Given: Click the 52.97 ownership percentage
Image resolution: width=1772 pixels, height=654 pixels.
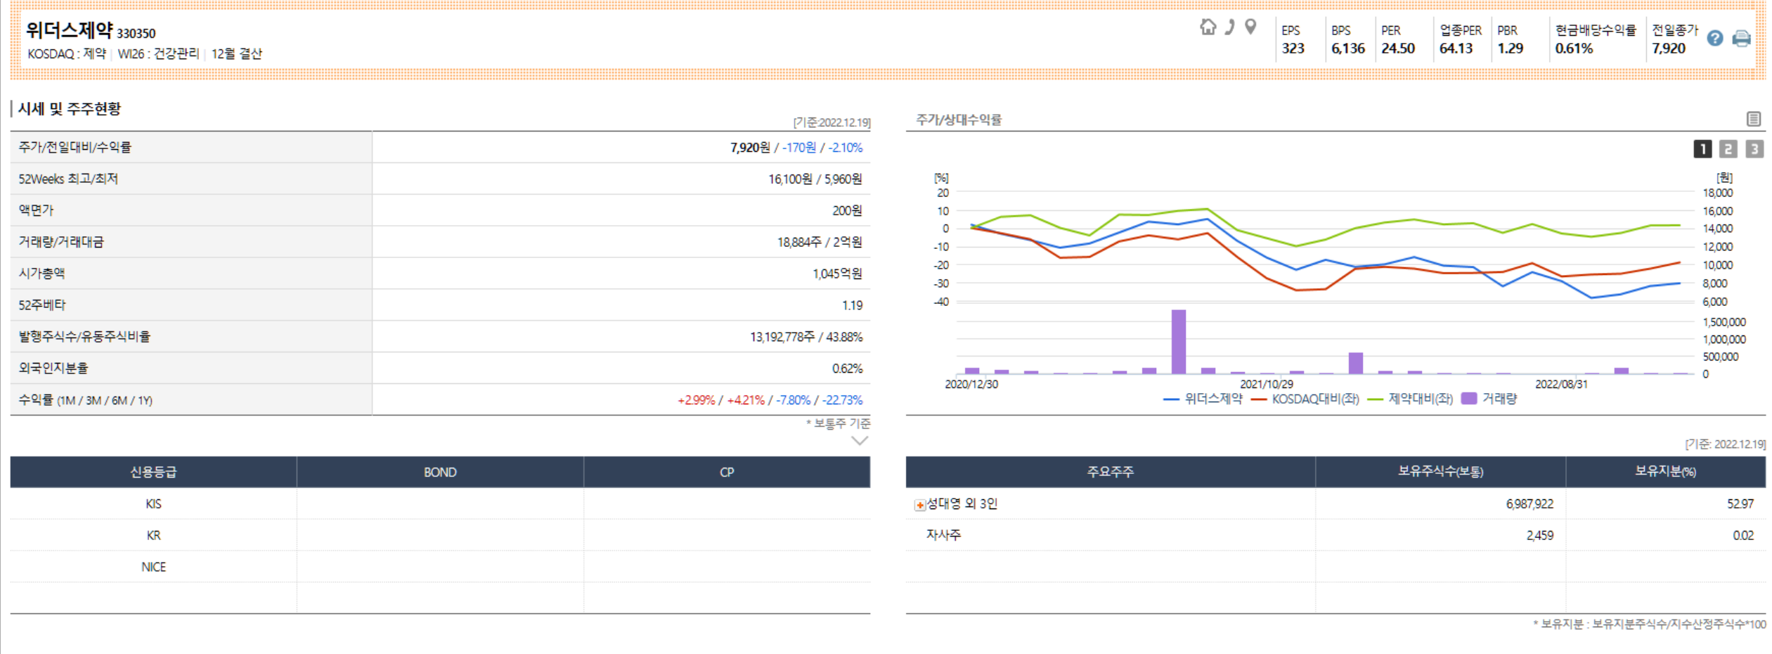Looking at the screenshot, I should [x=1740, y=504].
